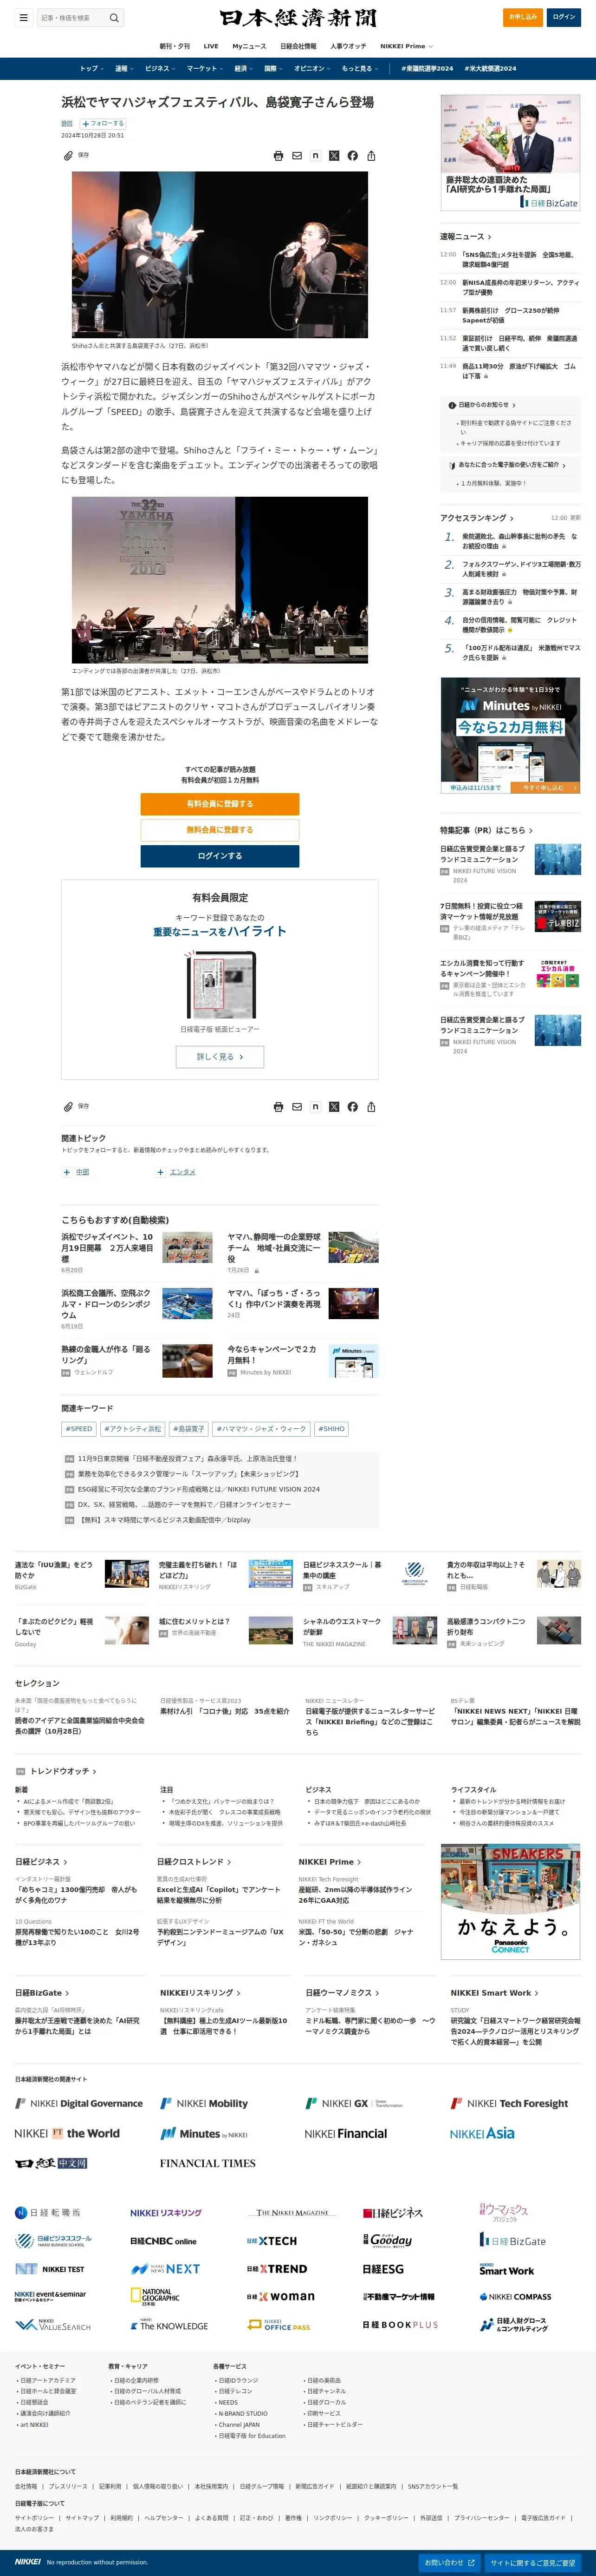Screen dimensions: 596x2576
Task: Click the search magnifier icon
Action: [x=114, y=17]
